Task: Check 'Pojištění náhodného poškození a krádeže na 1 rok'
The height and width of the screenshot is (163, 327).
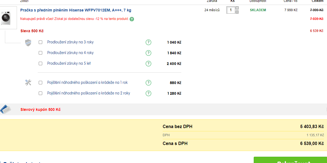Action: [40, 83]
